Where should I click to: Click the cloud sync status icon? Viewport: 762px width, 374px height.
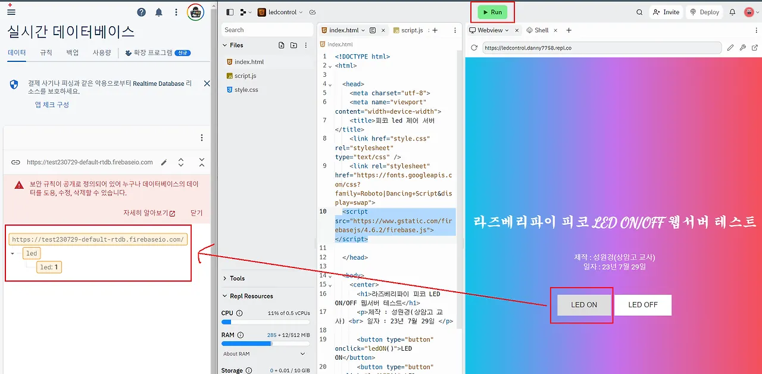click(x=313, y=12)
